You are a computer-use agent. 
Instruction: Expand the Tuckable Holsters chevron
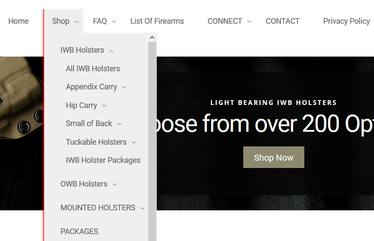click(x=134, y=143)
